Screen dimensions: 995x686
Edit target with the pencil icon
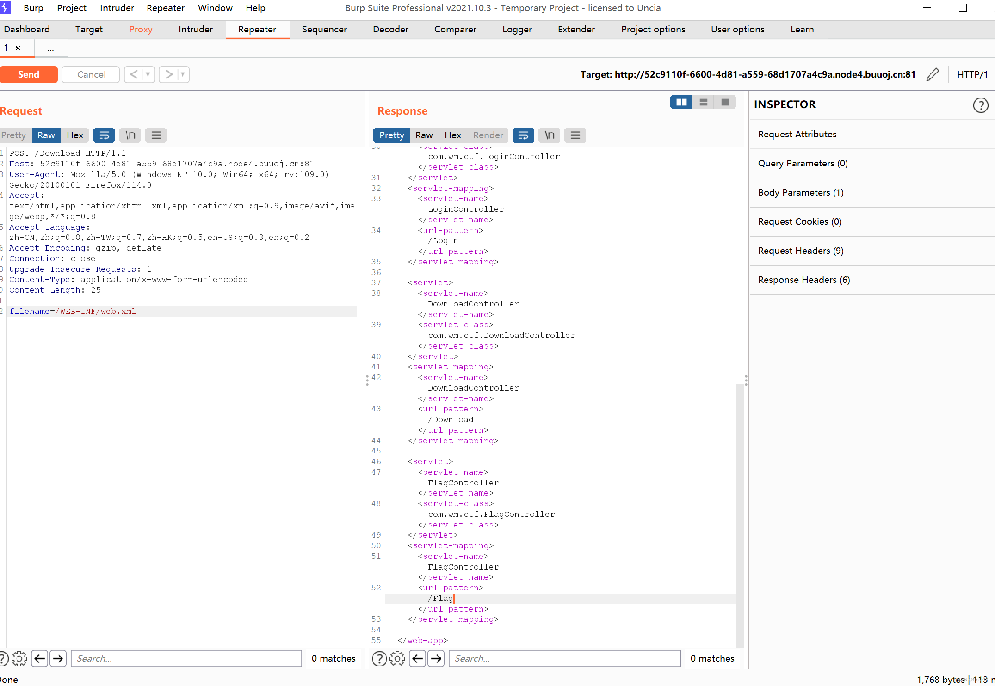pos(933,74)
